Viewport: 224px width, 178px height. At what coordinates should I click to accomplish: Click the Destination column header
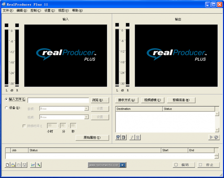coord(139,109)
